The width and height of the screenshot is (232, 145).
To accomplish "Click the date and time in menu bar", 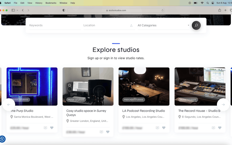I will click(224, 3).
